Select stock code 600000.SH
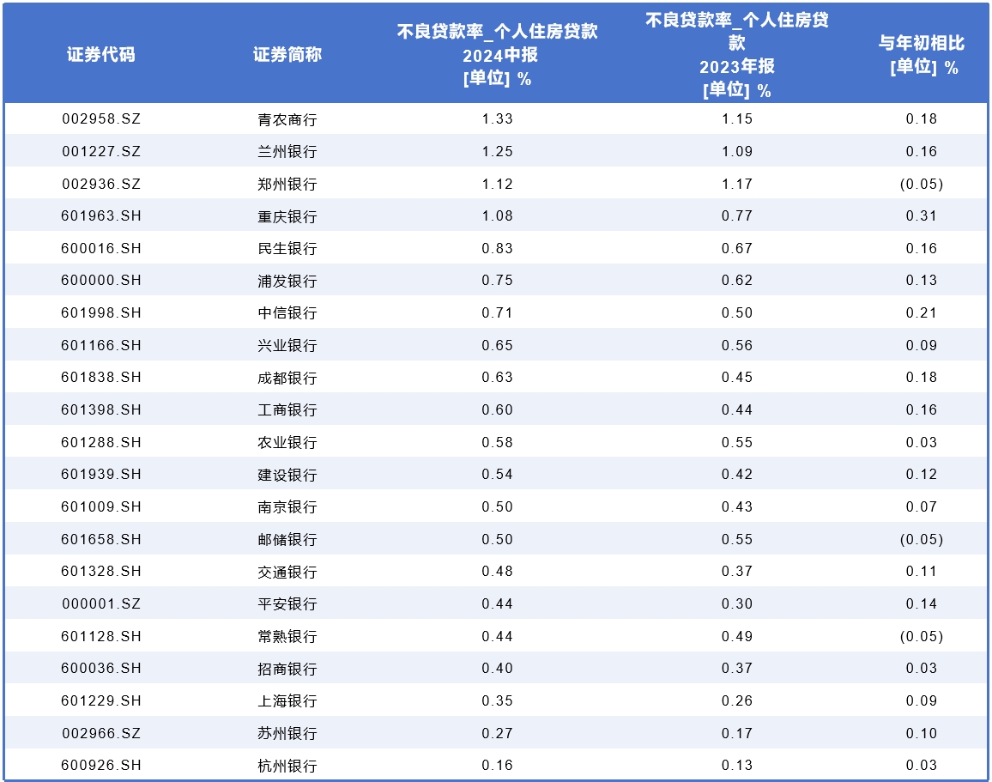 tap(101, 281)
